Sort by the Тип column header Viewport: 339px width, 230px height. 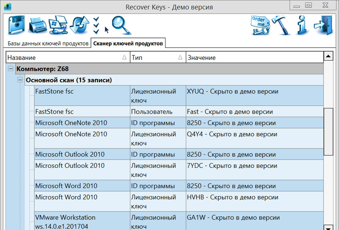click(x=158, y=57)
